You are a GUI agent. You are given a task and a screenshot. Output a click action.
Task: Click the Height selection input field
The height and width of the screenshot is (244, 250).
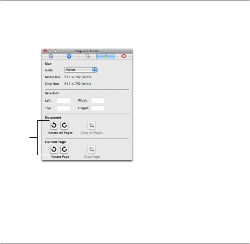click(98, 108)
